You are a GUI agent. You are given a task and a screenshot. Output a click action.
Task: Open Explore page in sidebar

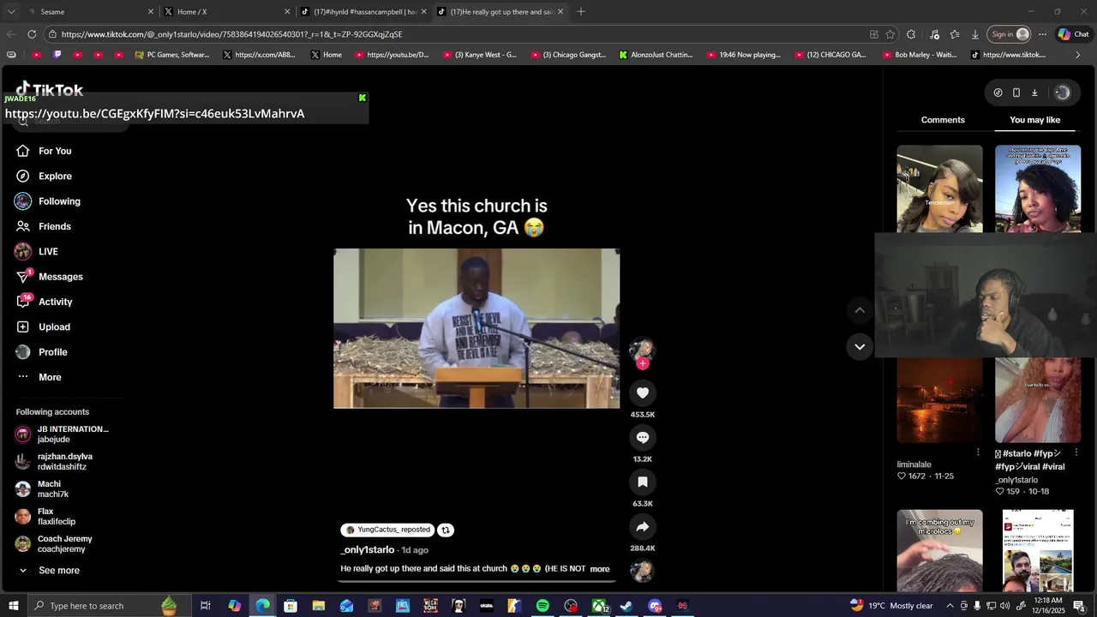tap(55, 176)
